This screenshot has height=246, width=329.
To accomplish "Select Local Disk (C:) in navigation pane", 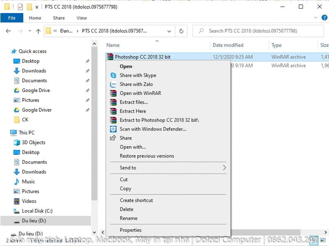I will pyautogui.click(x=37, y=211).
